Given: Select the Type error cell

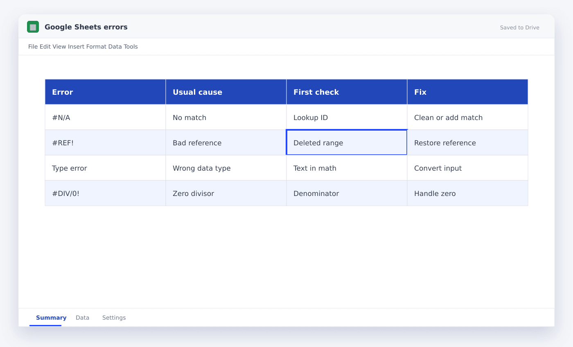Looking at the screenshot, I should tap(105, 168).
